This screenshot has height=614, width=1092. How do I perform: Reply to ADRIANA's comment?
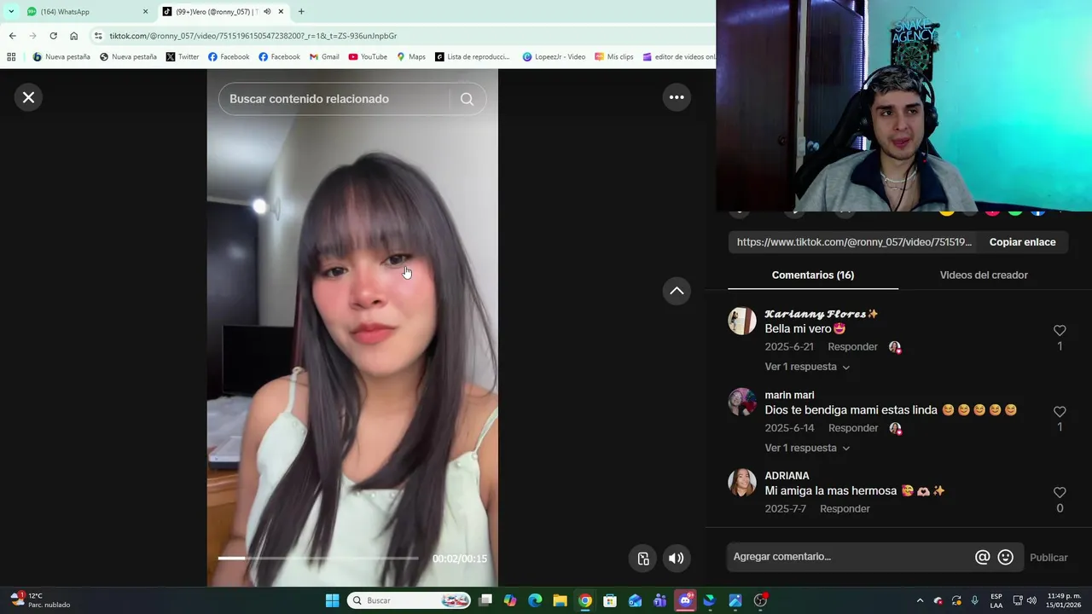pos(845,509)
